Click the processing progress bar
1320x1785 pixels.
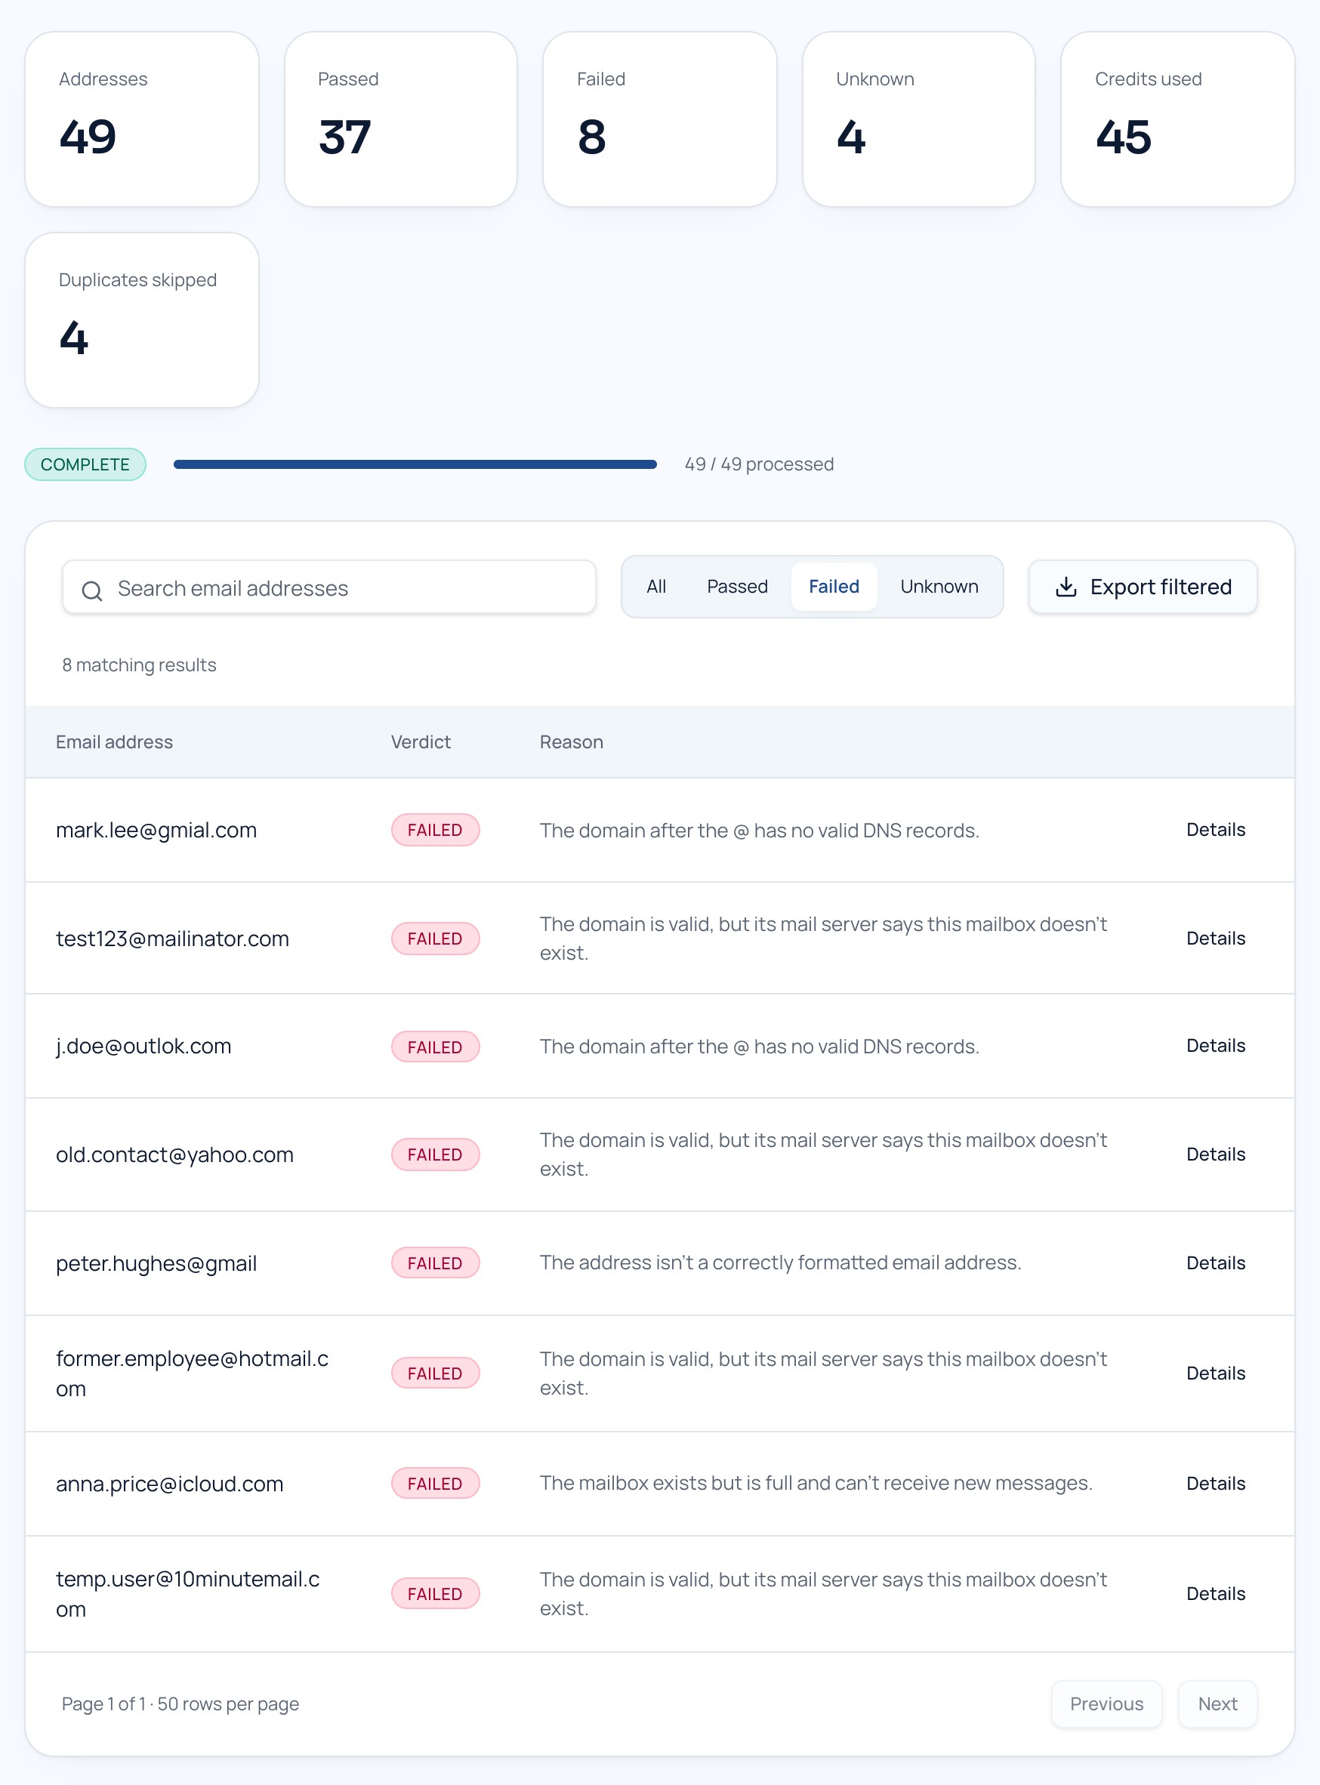pyautogui.click(x=415, y=464)
